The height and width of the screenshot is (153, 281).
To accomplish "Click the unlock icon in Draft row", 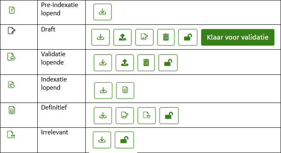I will click(188, 37).
